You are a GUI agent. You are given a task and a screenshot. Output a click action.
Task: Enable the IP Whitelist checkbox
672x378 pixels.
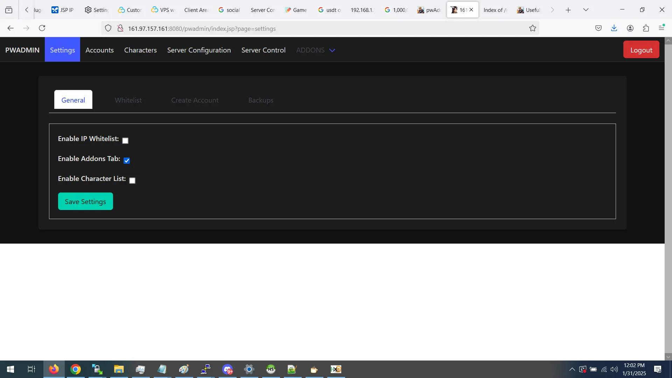click(125, 141)
